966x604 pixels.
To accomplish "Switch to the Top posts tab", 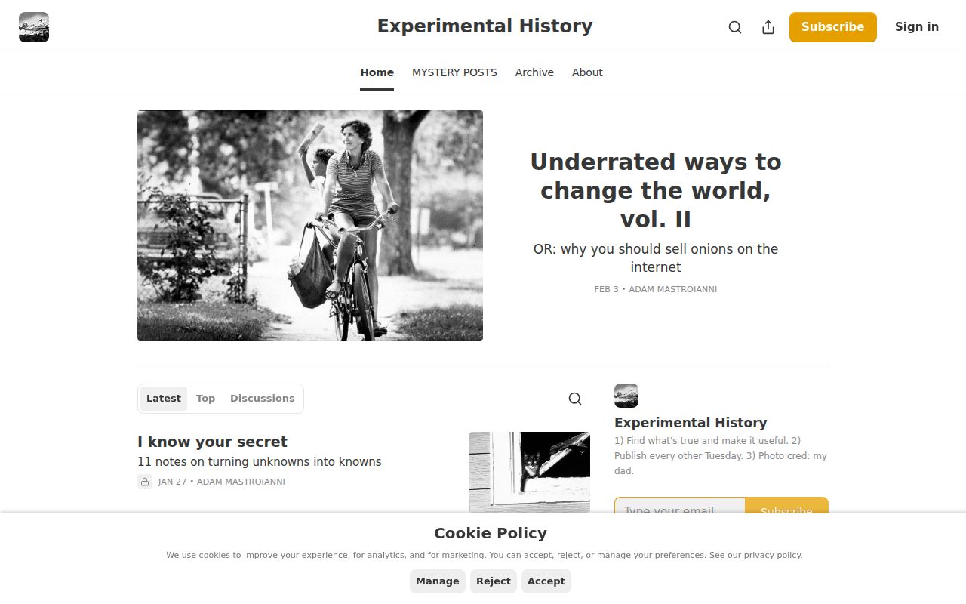I will (x=205, y=398).
